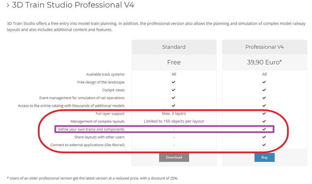Click the chevron before 3D Train Studio heading
312x184 pixels.
(x=8, y=5)
